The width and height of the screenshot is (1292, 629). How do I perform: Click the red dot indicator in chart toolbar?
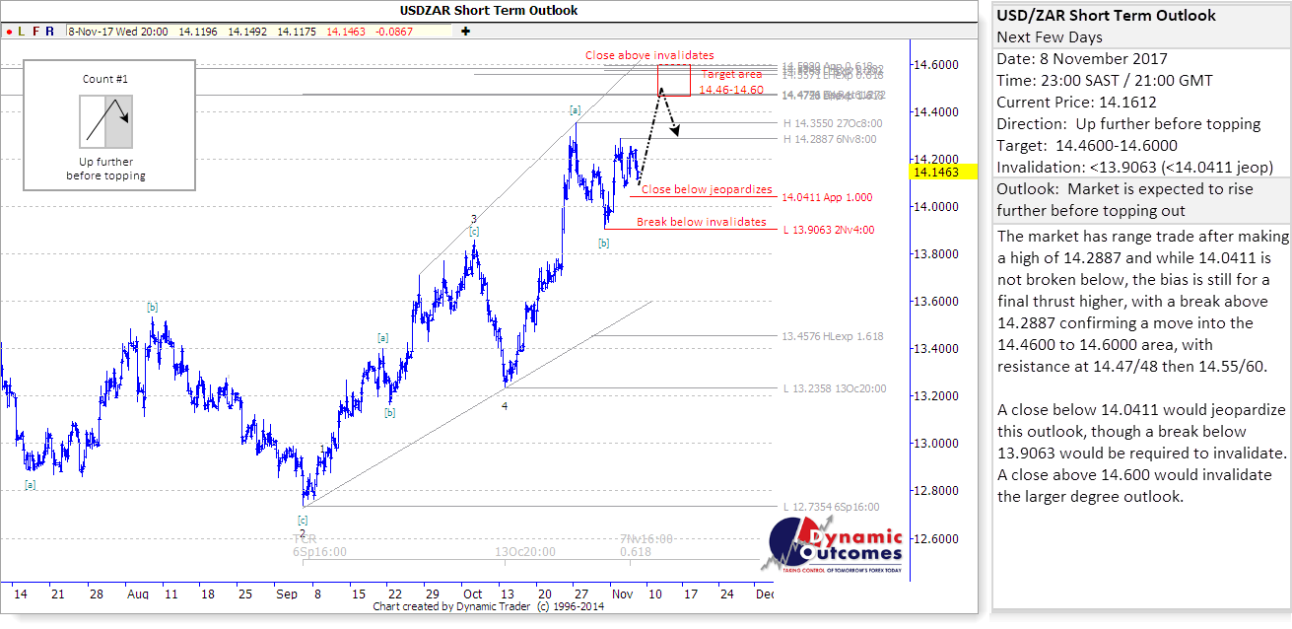point(8,32)
